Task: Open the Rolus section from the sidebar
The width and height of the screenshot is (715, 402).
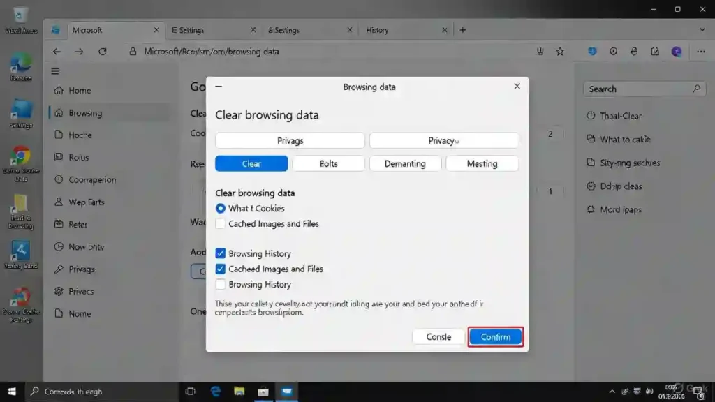Action: point(79,157)
